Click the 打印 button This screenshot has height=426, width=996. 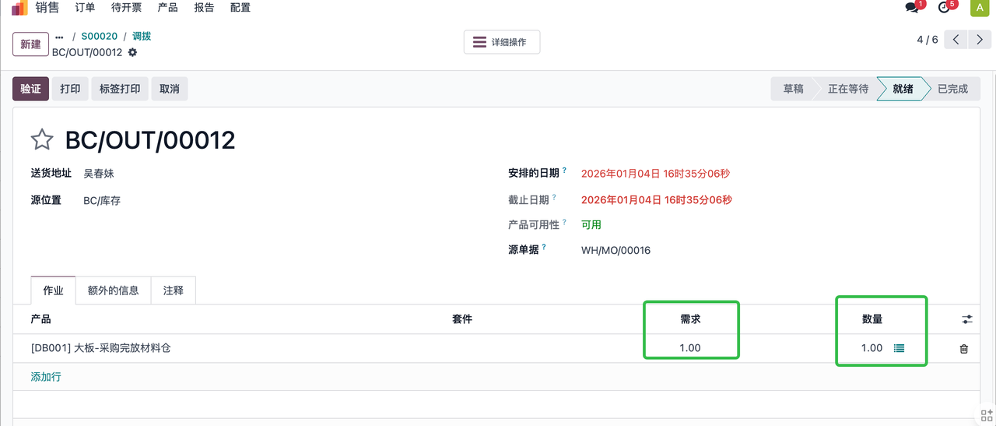pos(70,89)
